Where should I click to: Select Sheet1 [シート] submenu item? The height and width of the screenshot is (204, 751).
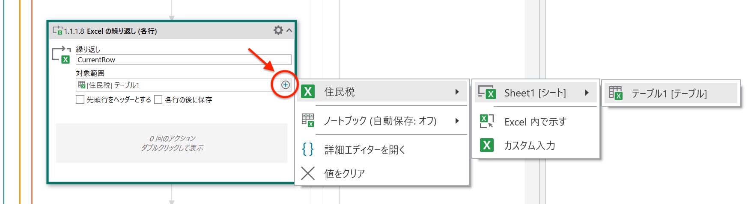[x=535, y=93]
